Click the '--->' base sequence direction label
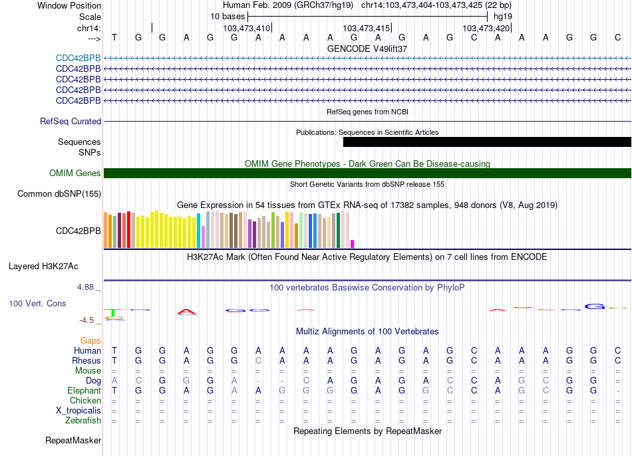The height and width of the screenshot is (456, 632). tap(94, 39)
